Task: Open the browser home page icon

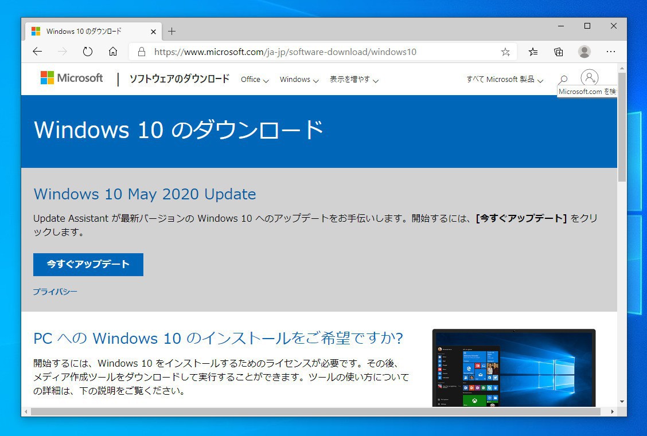Action: click(x=112, y=52)
